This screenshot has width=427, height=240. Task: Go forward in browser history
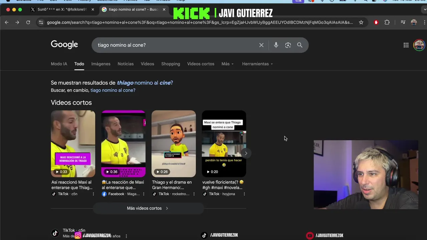tap(17, 22)
